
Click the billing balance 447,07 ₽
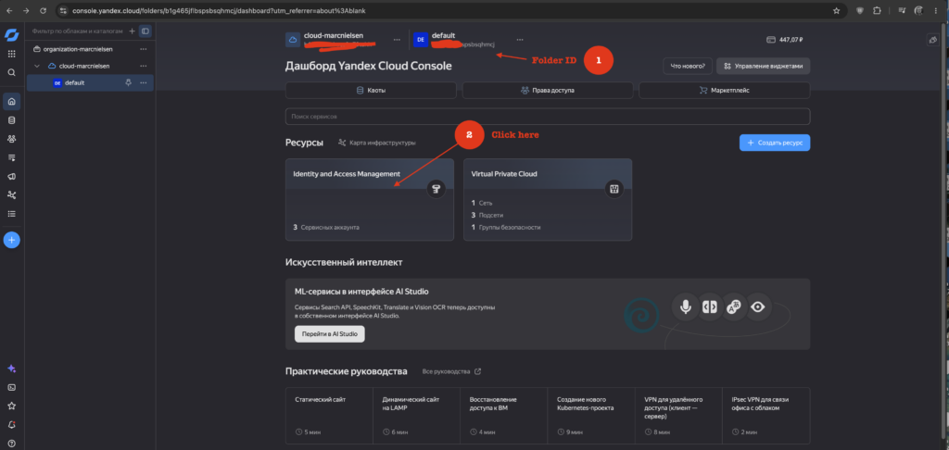pyautogui.click(x=784, y=40)
